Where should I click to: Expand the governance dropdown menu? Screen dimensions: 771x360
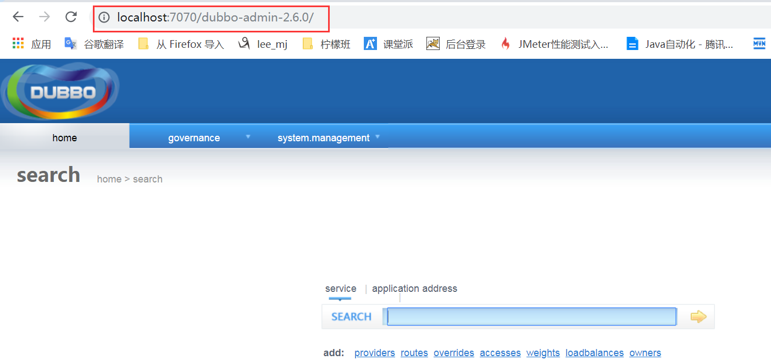[194, 138]
